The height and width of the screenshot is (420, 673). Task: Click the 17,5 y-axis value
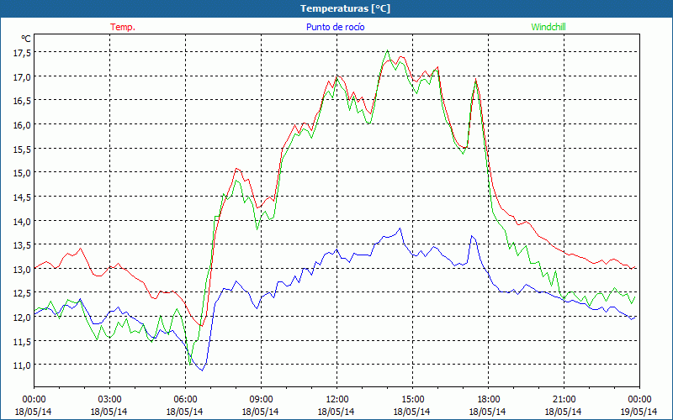pos(23,52)
